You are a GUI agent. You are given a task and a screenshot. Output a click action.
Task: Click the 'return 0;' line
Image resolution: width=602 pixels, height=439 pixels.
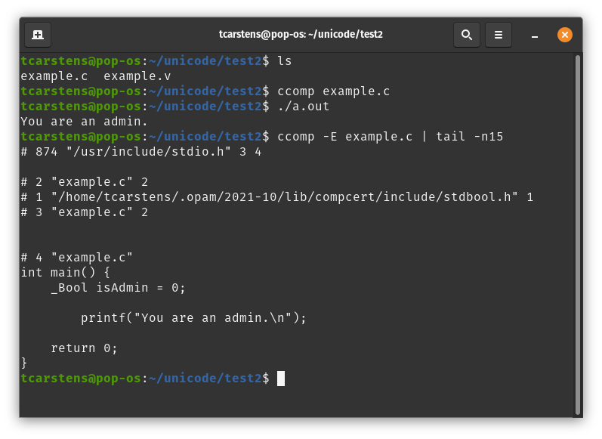coord(84,348)
